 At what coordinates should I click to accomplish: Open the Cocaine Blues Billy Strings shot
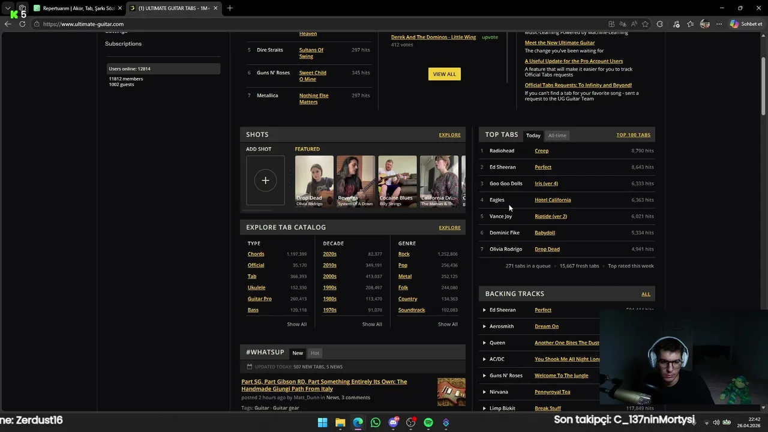point(397,182)
